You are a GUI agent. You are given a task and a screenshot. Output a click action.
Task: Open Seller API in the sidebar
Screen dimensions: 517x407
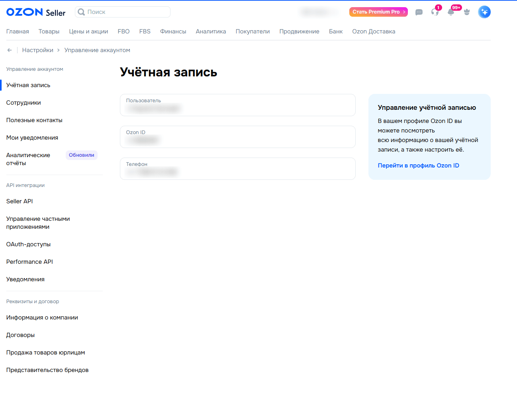20,201
